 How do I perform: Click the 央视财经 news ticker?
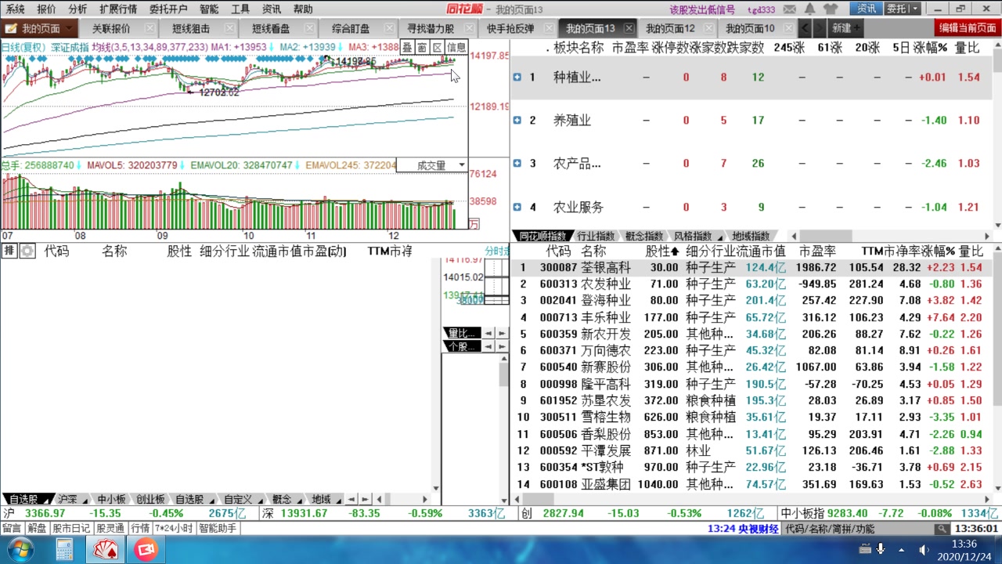744,528
